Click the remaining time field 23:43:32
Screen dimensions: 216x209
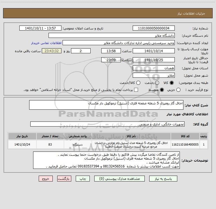[x=52, y=51]
